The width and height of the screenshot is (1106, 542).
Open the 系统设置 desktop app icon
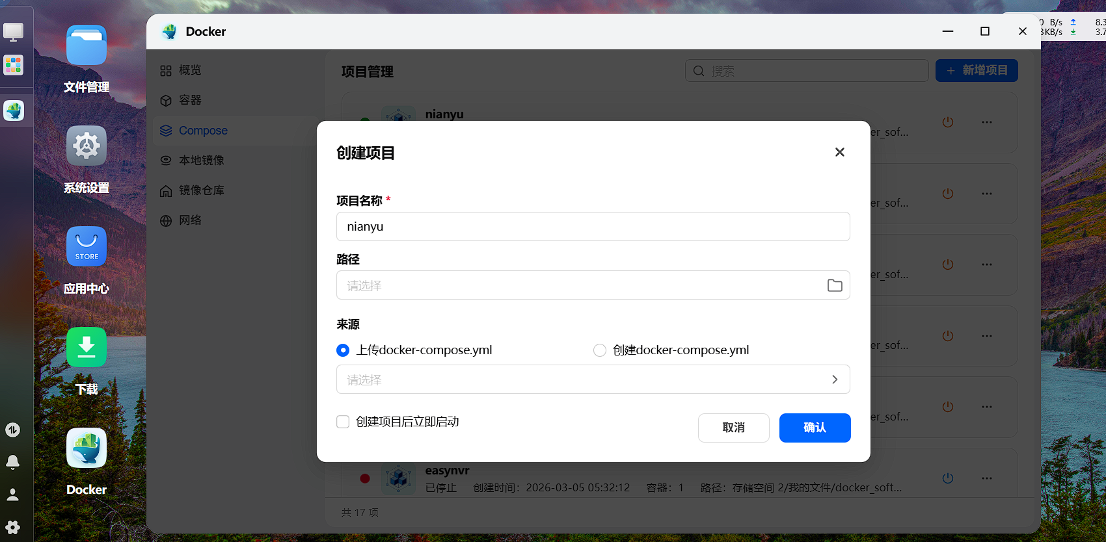pyautogui.click(x=87, y=146)
